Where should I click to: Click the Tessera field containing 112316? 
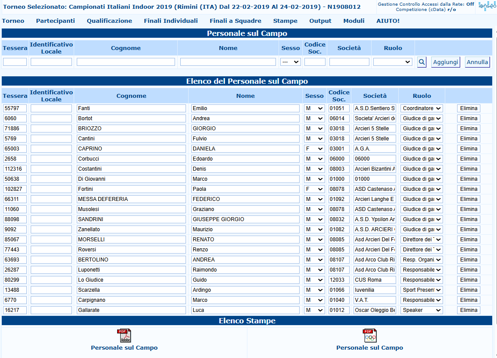(x=15, y=169)
